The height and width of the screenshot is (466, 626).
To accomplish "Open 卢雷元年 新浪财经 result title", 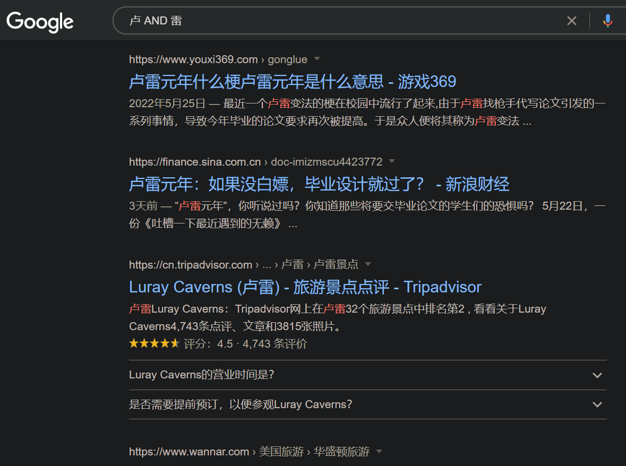I will pos(319,184).
